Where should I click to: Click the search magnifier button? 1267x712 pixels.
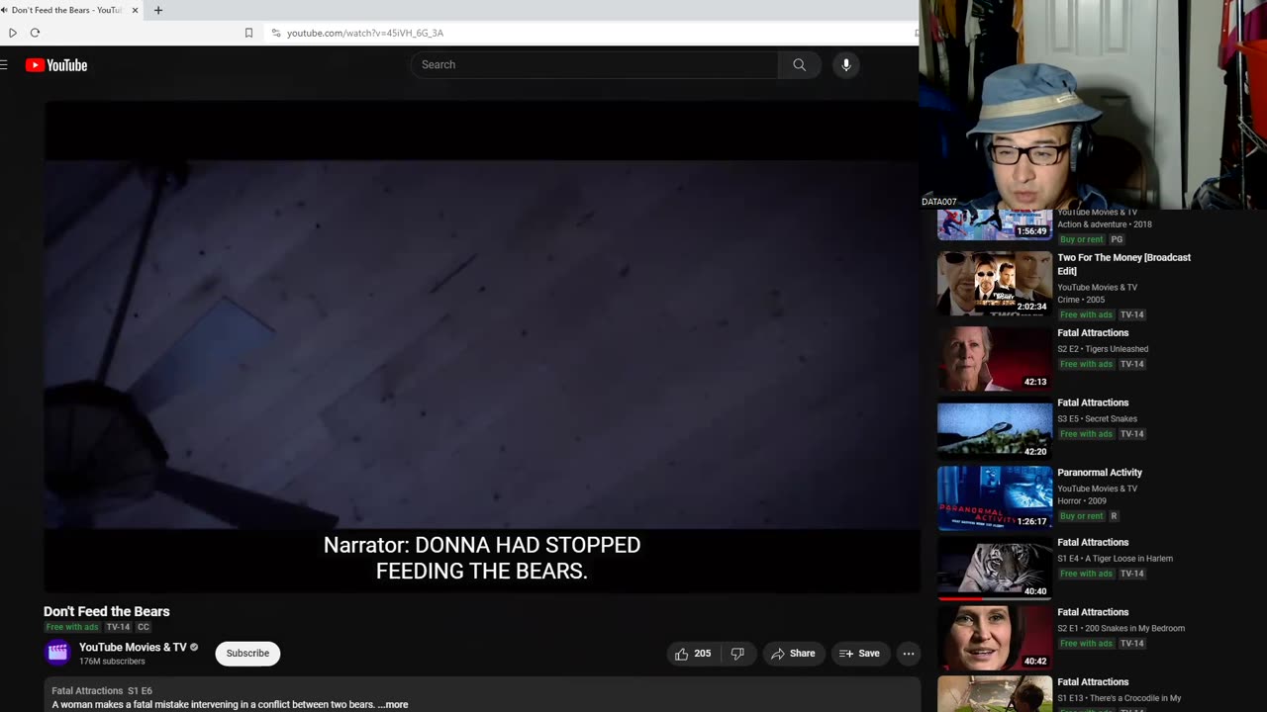click(799, 65)
